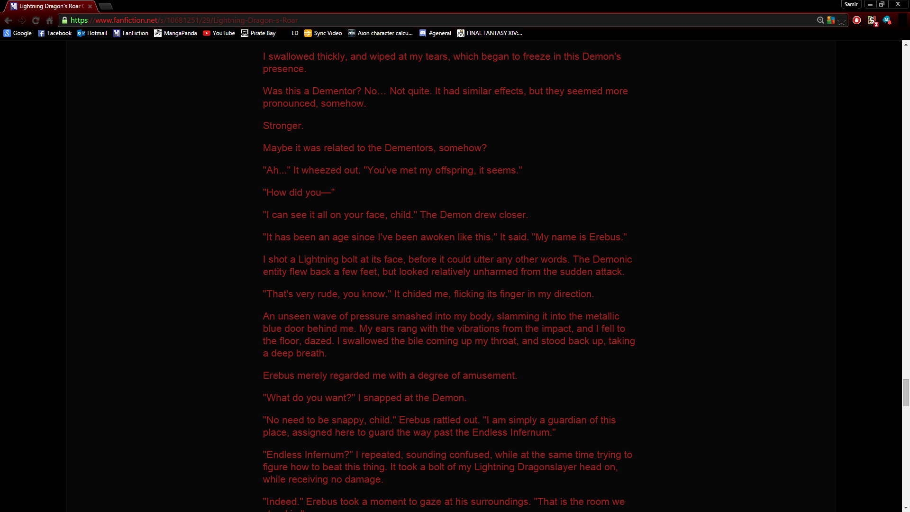Viewport: 910px width, 512px height.
Task: Open the Pirate Bay bookmark
Action: pos(258,33)
